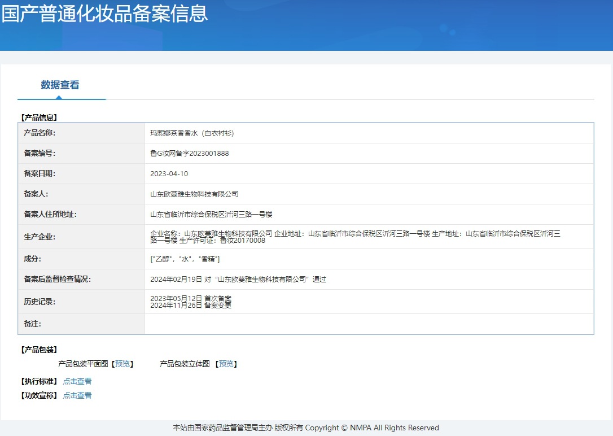Image resolution: width=613 pixels, height=436 pixels.
Task: Click the page title 国产普通化妆品备案信息
Action: tap(104, 13)
